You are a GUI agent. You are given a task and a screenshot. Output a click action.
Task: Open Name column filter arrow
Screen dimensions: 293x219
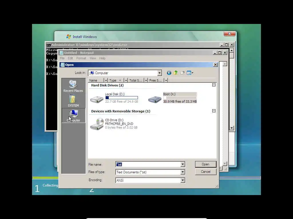tap(106, 80)
